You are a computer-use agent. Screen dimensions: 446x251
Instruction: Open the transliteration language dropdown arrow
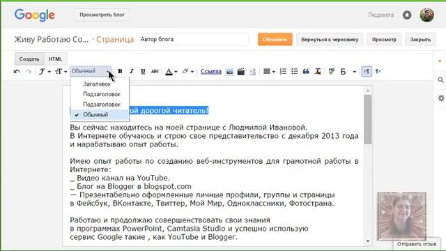coord(355,72)
